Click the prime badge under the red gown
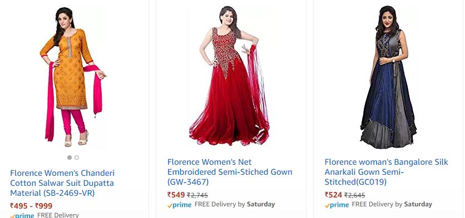The image size is (465, 218). (180, 205)
